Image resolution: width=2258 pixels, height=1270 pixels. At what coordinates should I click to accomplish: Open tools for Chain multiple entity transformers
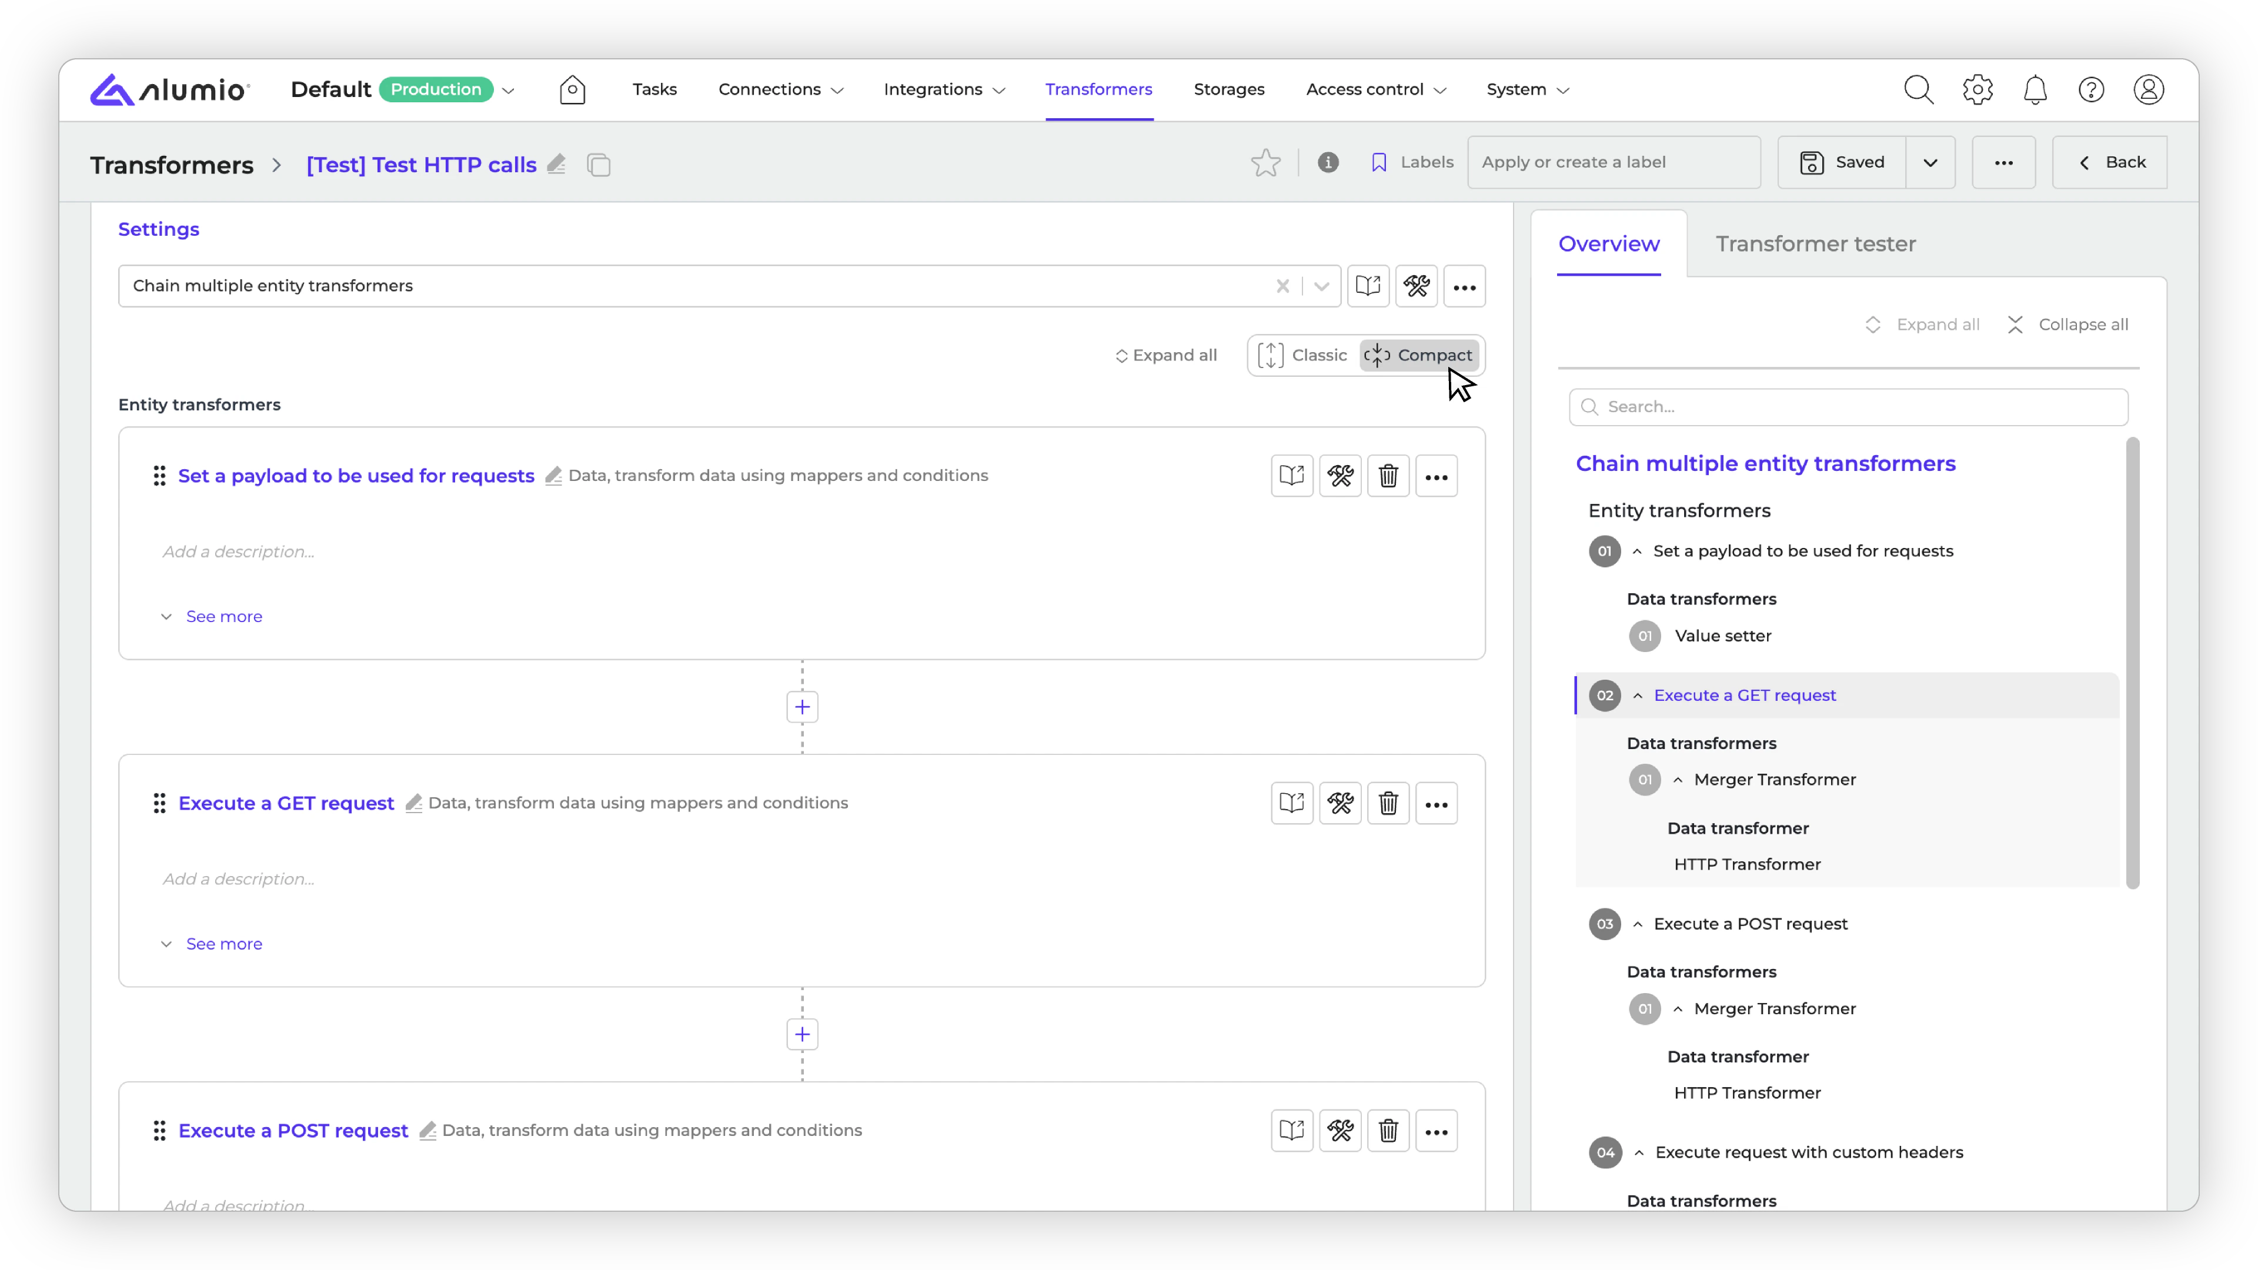click(1417, 286)
